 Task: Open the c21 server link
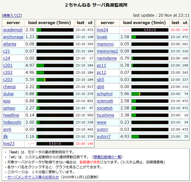click(6, 51)
